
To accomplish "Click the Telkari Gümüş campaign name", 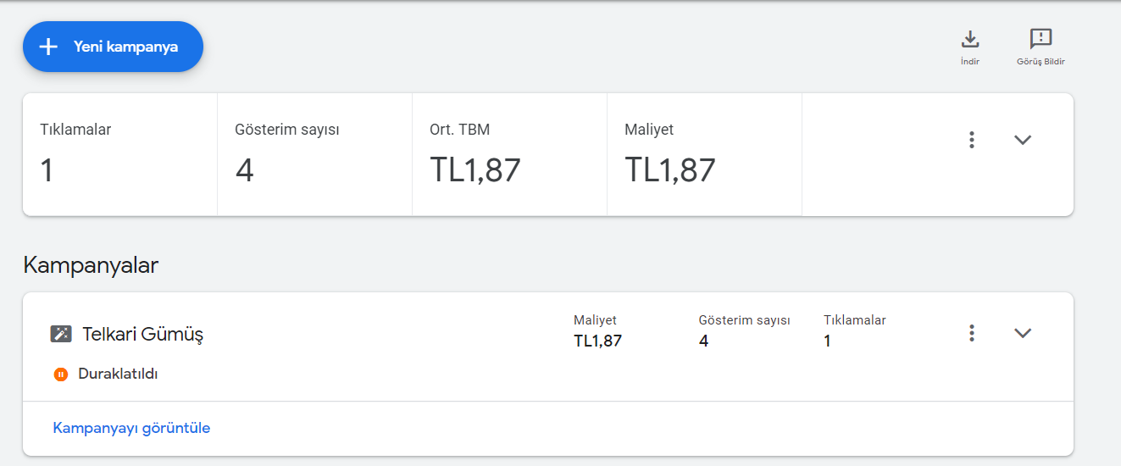I will pos(142,334).
